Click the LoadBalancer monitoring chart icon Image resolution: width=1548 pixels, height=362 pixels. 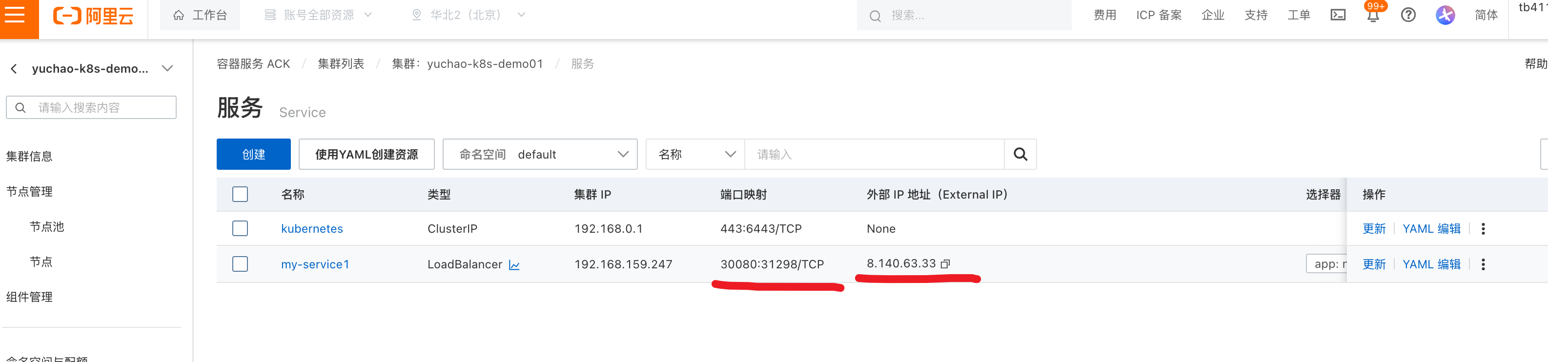tap(514, 265)
